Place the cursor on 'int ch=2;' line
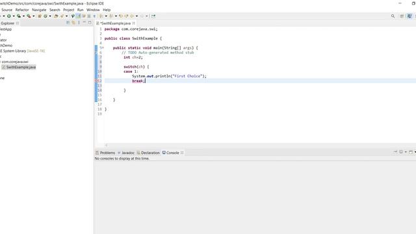 click(x=133, y=57)
